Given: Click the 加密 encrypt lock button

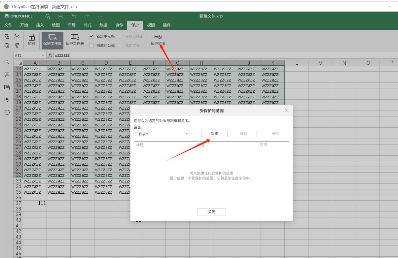Looking at the screenshot, I should [31, 40].
